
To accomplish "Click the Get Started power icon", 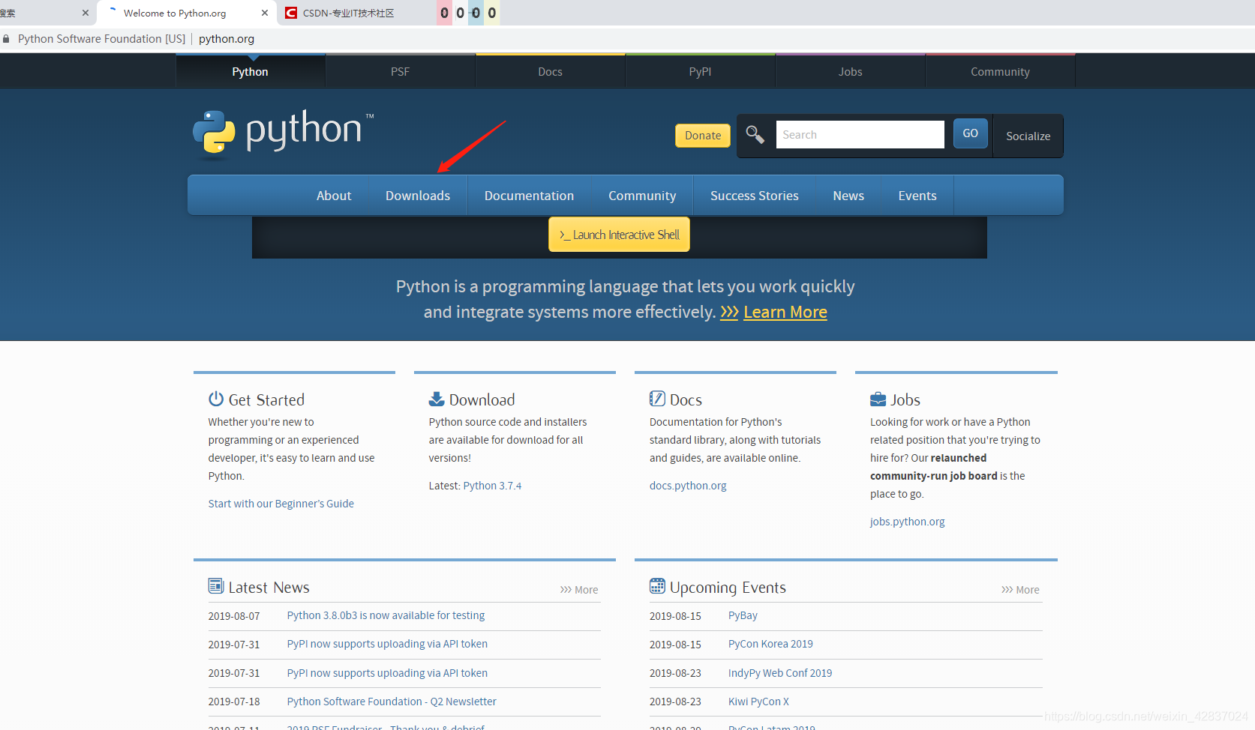I will click(216, 399).
